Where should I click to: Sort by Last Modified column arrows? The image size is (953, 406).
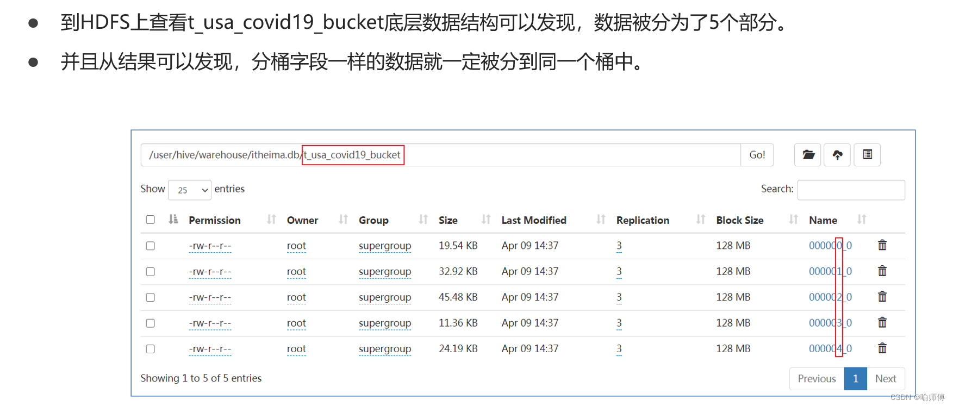click(x=601, y=220)
